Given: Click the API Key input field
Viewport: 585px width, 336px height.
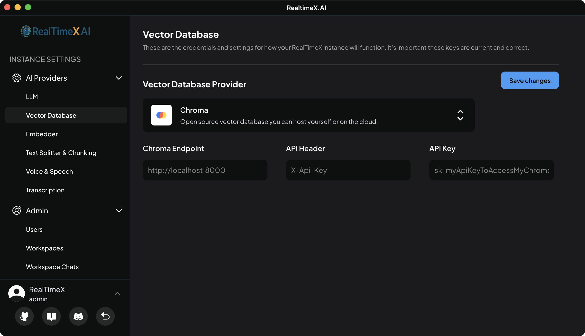Looking at the screenshot, I should [491, 170].
